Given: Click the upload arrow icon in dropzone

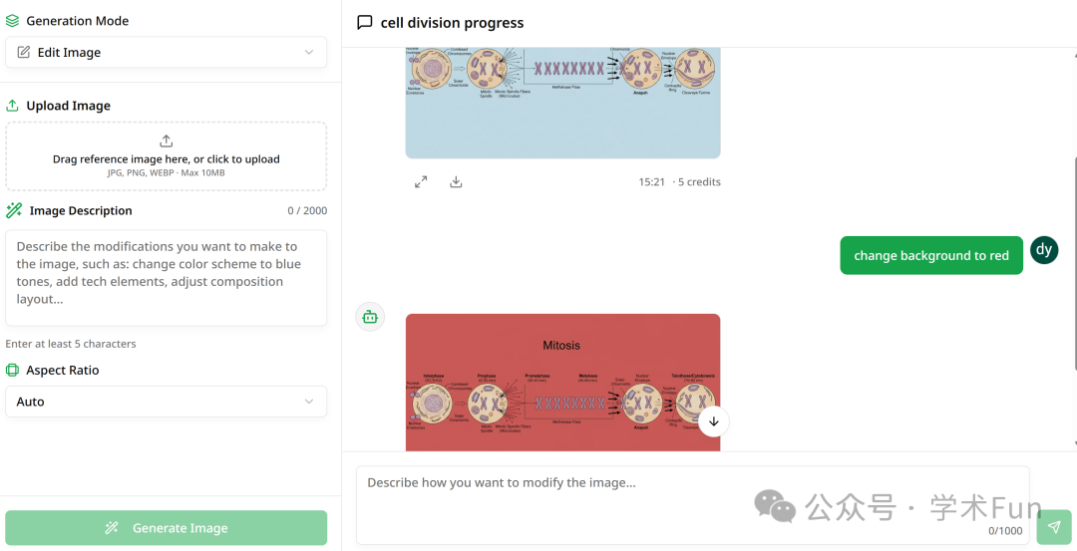Looking at the screenshot, I should coord(167,140).
